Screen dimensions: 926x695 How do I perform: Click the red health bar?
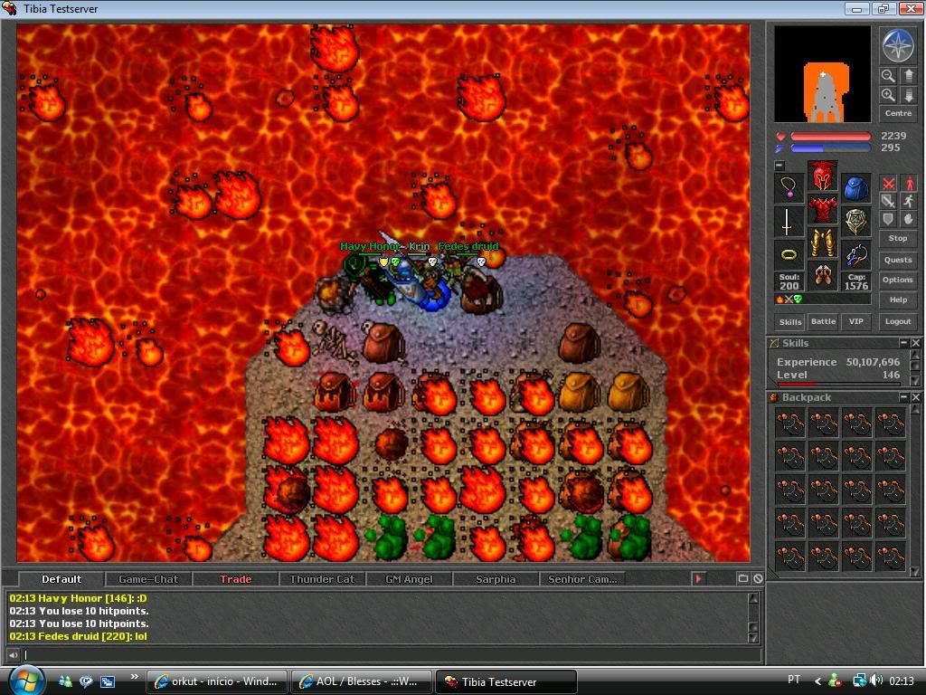pos(830,137)
